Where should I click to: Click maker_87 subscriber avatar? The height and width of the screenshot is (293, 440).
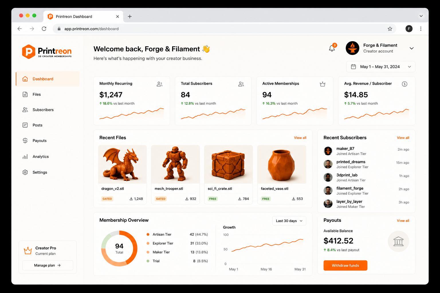coord(328,151)
